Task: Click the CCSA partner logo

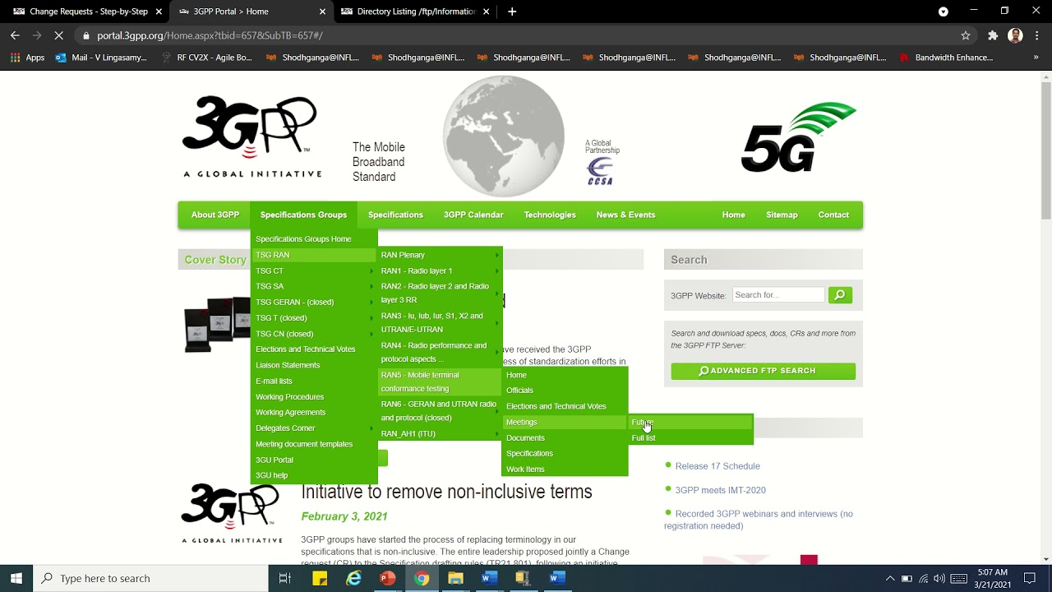Action: (x=600, y=171)
